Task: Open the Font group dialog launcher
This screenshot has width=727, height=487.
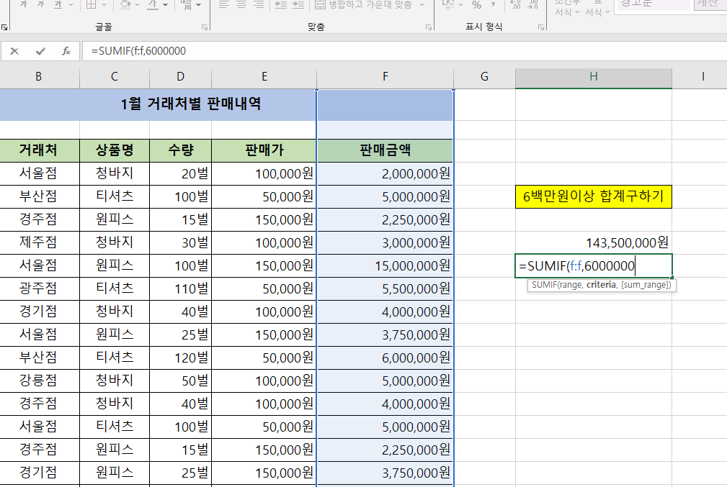Action: [x=205, y=28]
